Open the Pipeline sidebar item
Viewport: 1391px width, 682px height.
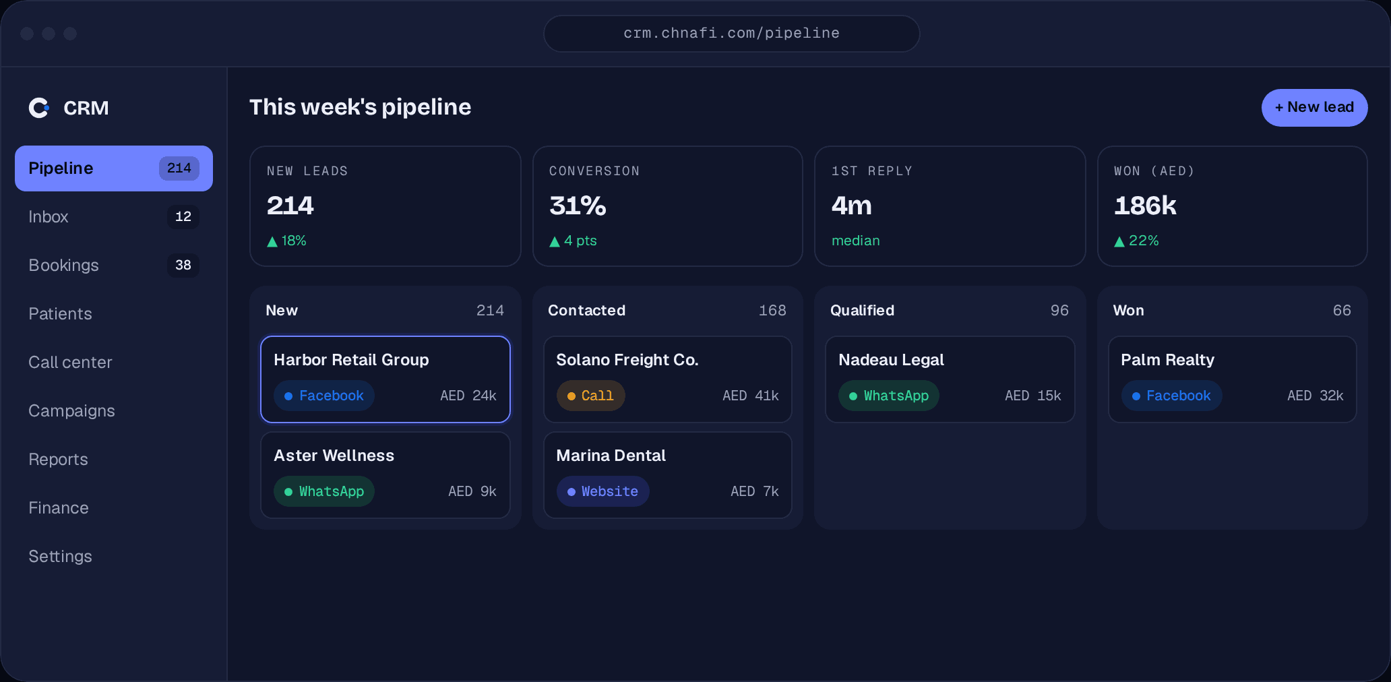(114, 168)
